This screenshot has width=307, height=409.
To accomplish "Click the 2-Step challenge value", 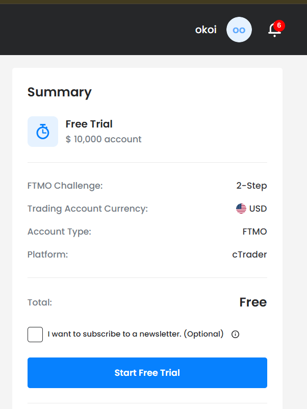I will pos(252,186).
